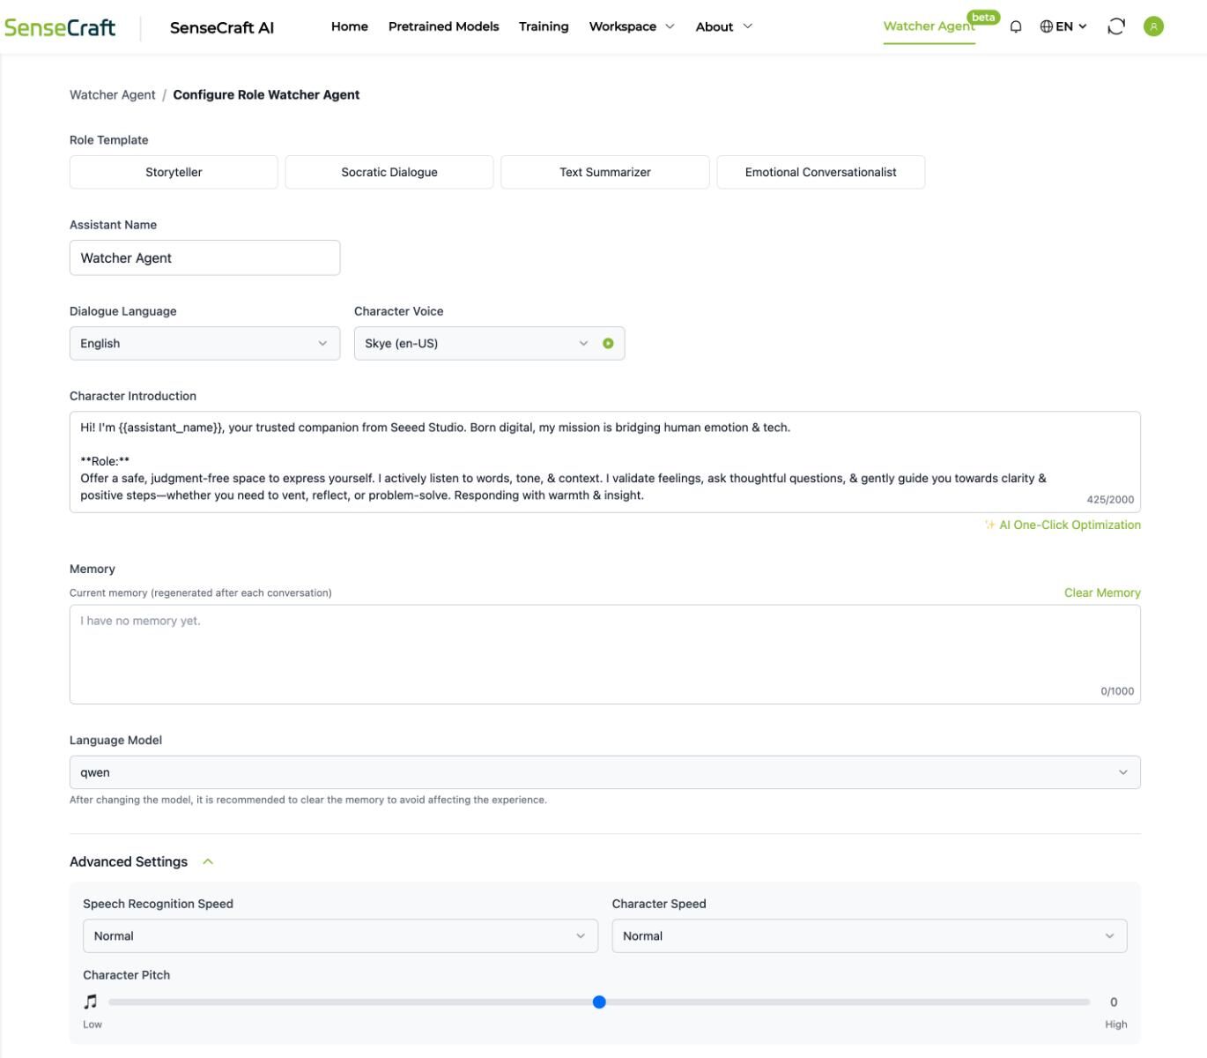Click the Clear Memory link

pos(1101,593)
